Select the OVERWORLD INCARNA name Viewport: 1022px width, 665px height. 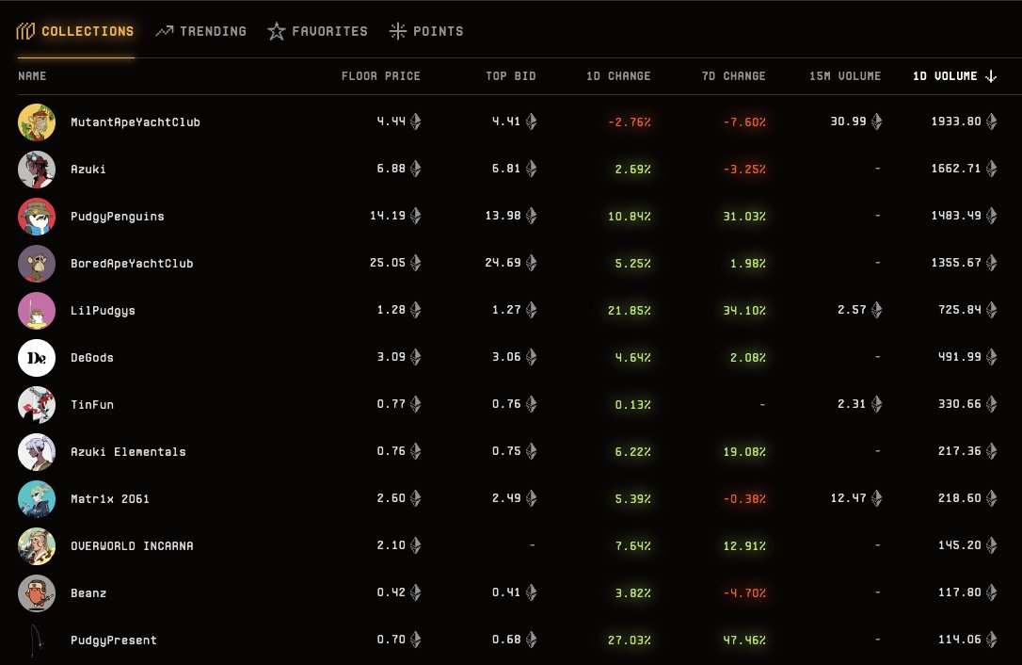132,545
